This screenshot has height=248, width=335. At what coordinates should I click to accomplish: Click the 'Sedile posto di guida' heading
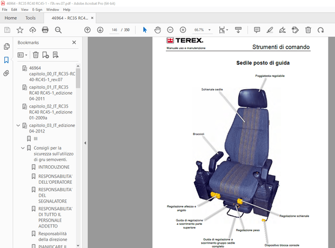[263, 63]
